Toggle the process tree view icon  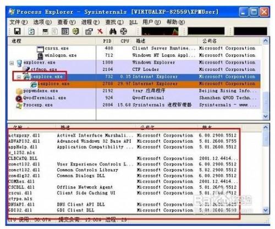tap(54, 31)
